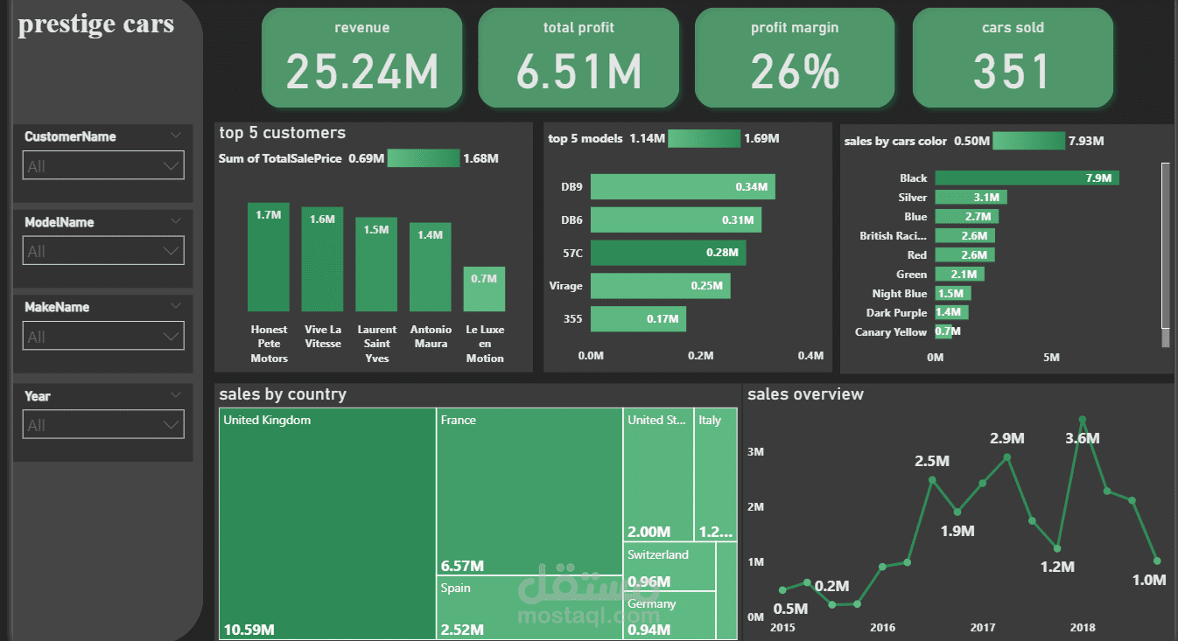
Task: Select the DB9 model bar
Action: point(683,187)
